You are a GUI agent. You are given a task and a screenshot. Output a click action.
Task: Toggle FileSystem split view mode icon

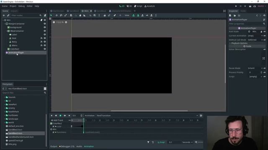pos(45,89)
